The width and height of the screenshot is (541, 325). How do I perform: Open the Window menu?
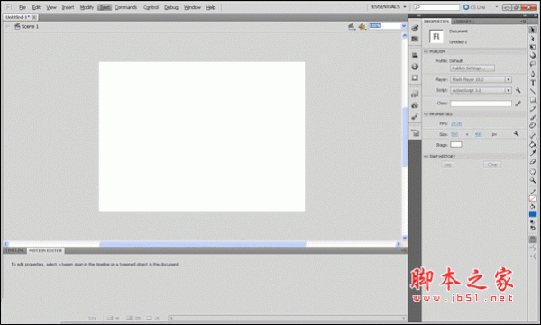[192, 7]
